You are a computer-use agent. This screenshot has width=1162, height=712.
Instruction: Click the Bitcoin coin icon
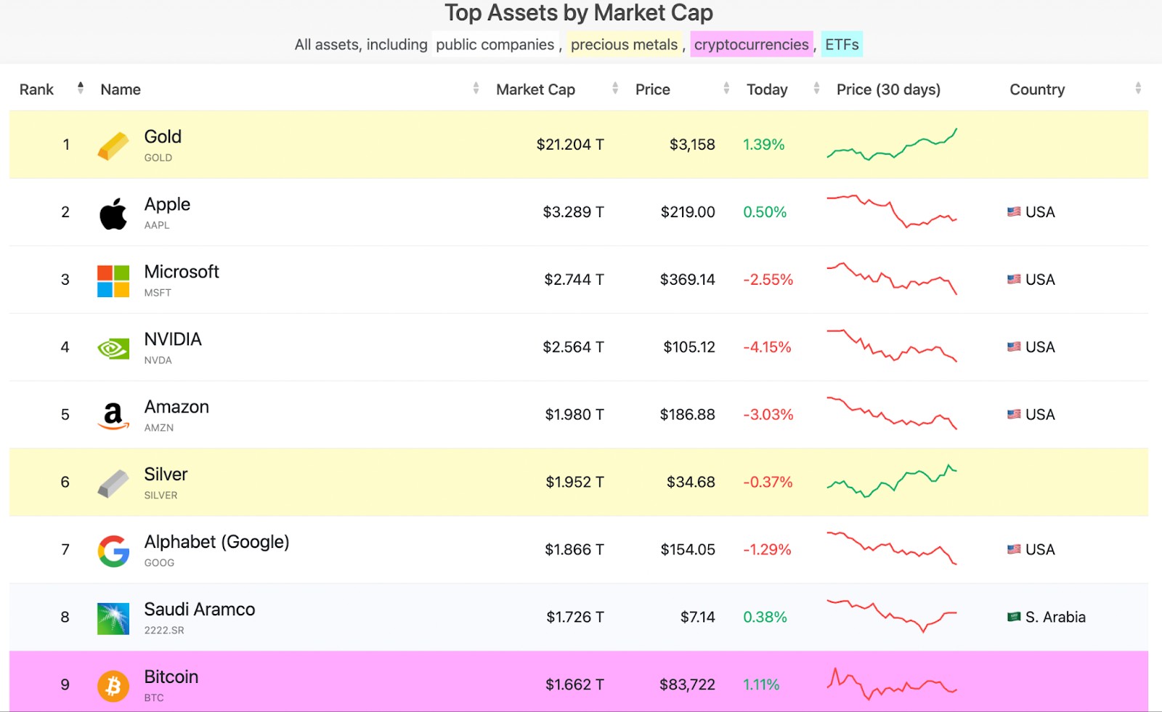point(113,686)
